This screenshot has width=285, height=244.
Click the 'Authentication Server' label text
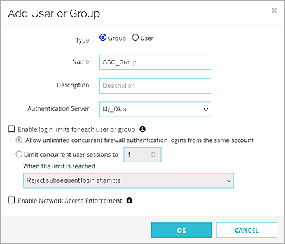tap(58, 108)
